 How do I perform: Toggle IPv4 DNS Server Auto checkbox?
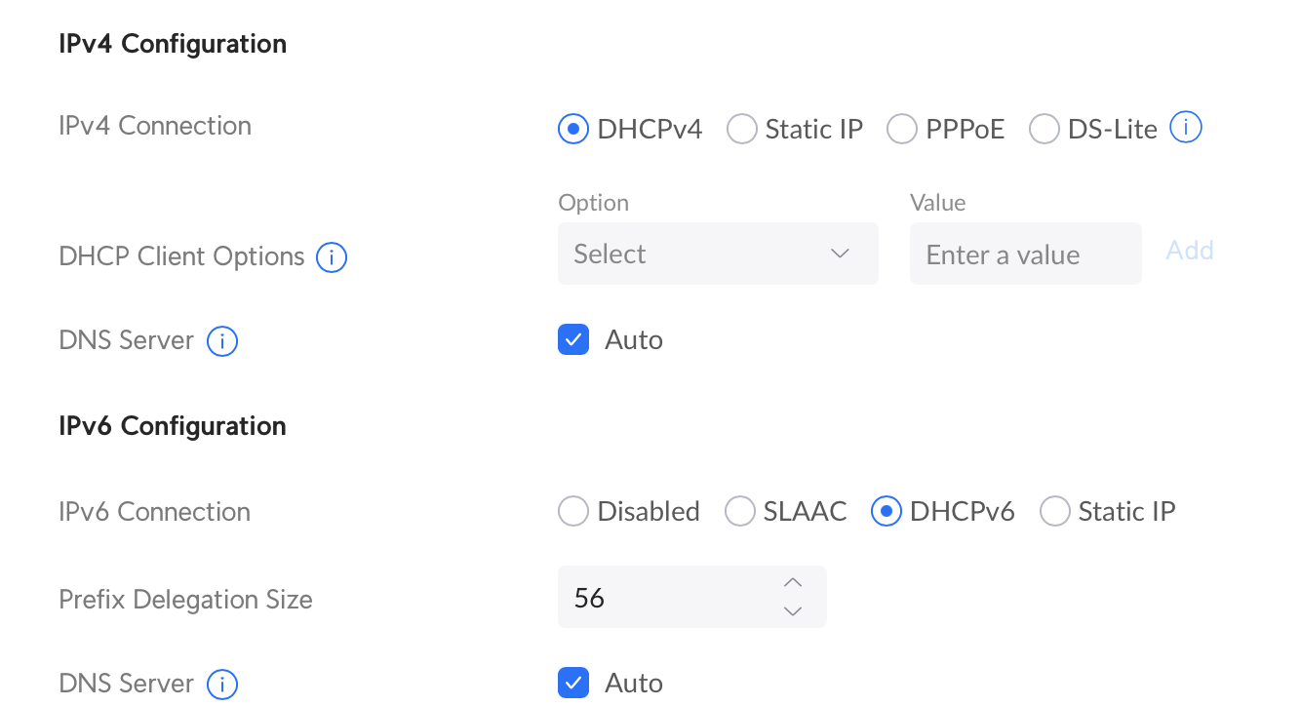point(573,339)
